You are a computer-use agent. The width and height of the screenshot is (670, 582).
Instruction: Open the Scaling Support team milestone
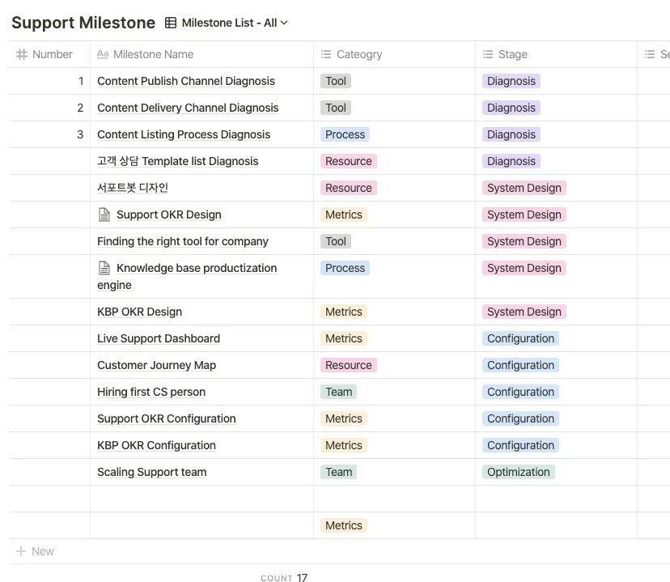[152, 472]
